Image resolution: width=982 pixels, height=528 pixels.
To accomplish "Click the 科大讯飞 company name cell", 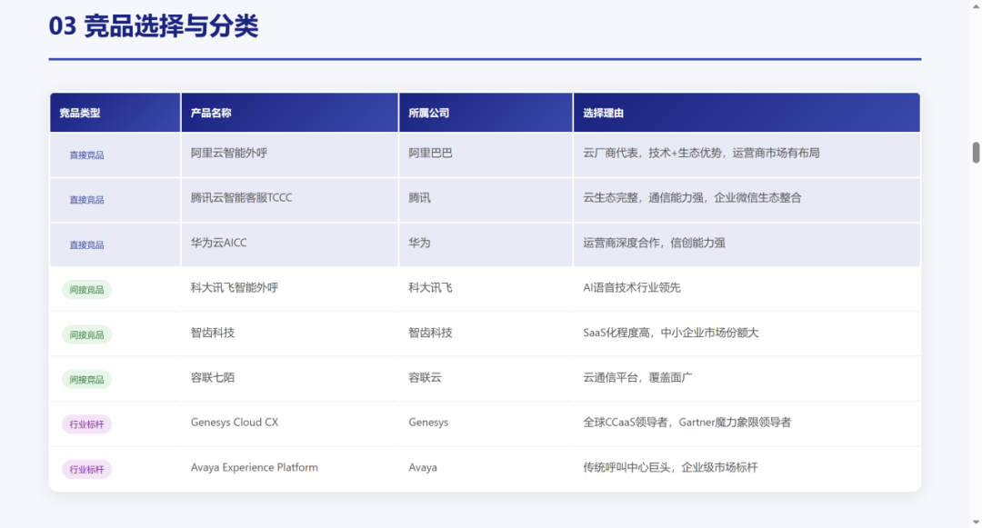I will point(430,288).
